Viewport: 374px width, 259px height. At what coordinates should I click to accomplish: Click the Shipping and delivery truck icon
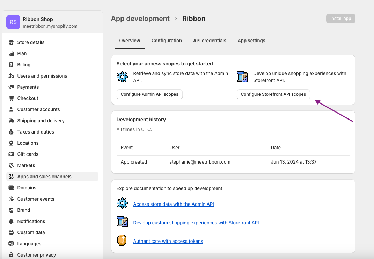(x=11, y=121)
